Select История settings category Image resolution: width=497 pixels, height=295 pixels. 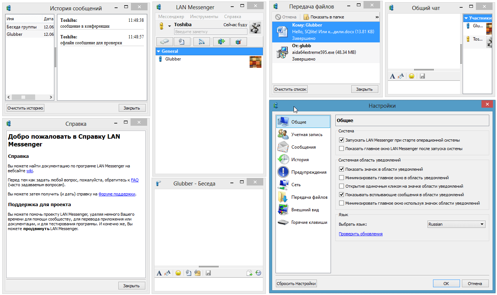pyautogui.click(x=303, y=159)
